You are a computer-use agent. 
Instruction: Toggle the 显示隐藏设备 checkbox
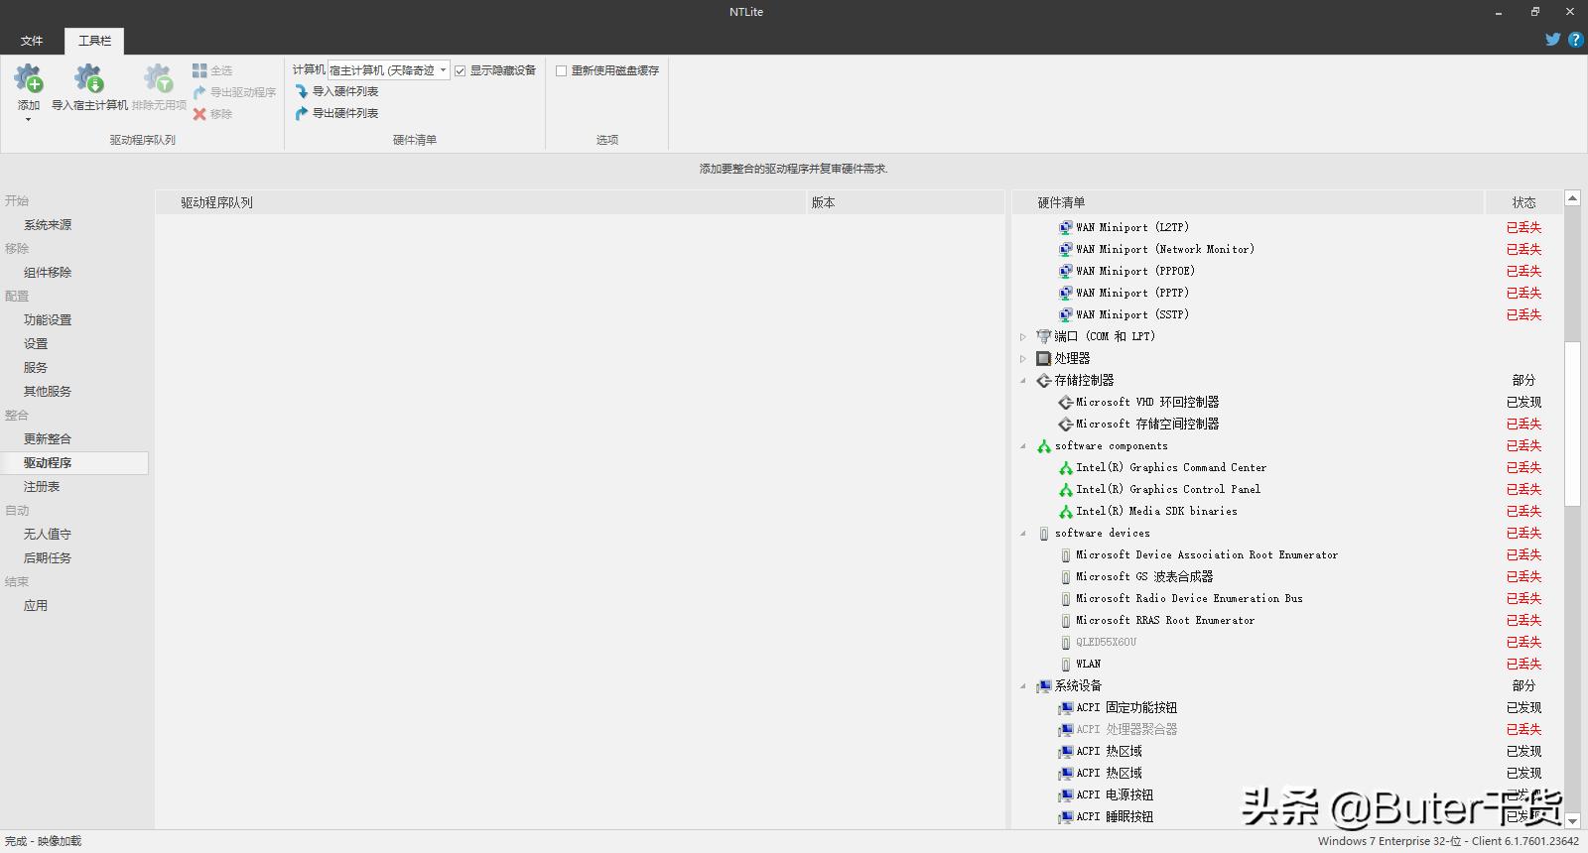coord(460,70)
